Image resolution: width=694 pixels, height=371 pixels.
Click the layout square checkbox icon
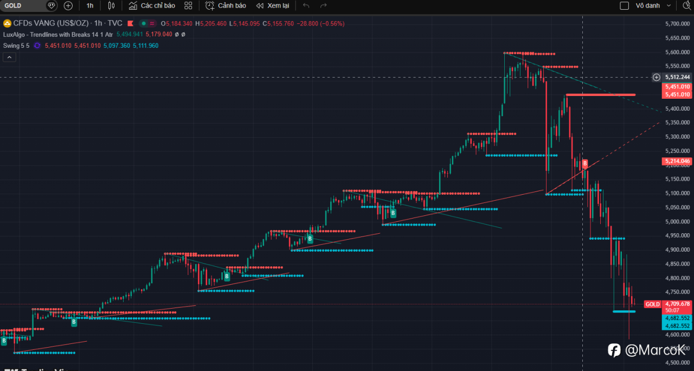point(624,5)
